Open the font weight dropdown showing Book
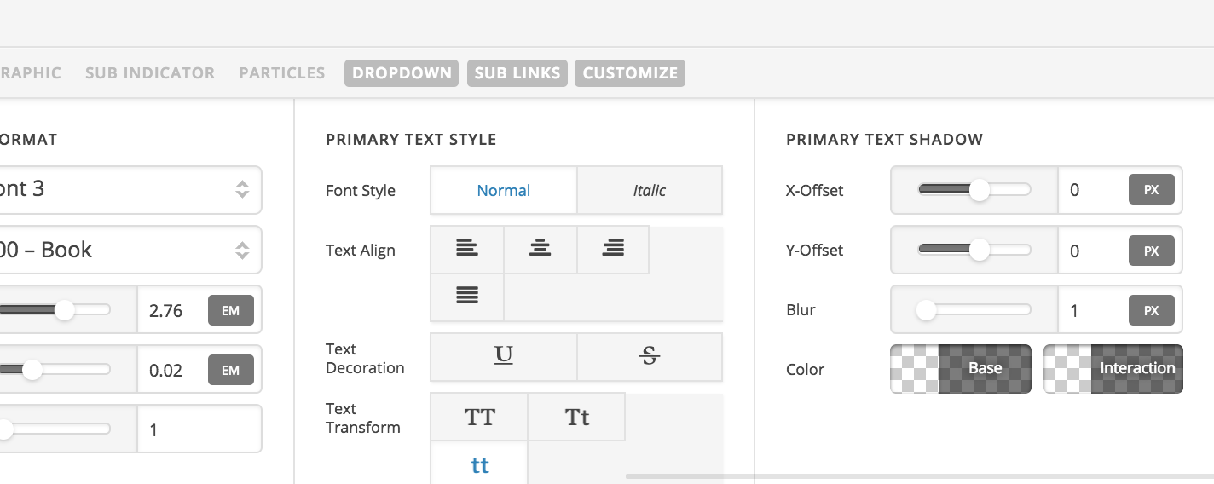1214x484 pixels. (126, 250)
